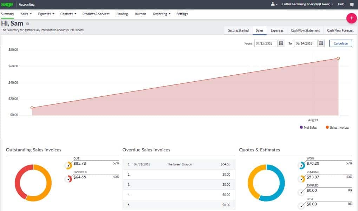This screenshot has height=211, width=358.
Task: Click the date 07/31/2018 in overdue list
Action: point(142,164)
